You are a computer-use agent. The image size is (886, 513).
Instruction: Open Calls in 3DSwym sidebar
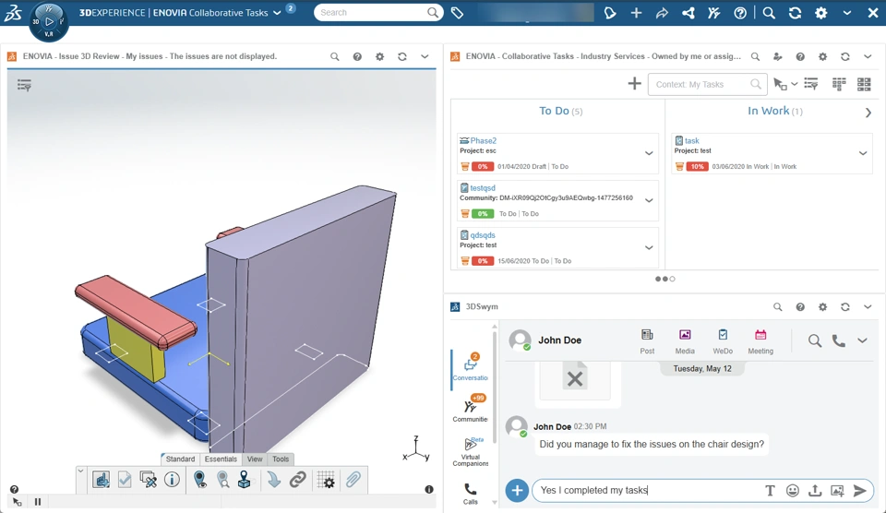point(470,494)
